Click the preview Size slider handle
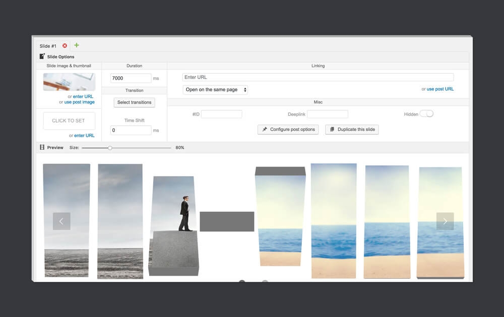This screenshot has width=504, height=317. (110, 148)
